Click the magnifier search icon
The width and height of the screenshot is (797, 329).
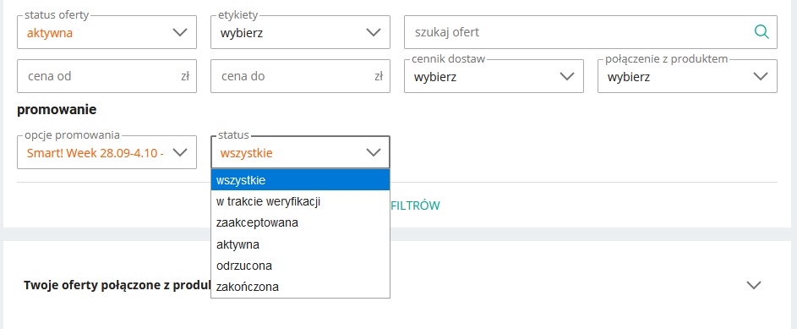[762, 32]
